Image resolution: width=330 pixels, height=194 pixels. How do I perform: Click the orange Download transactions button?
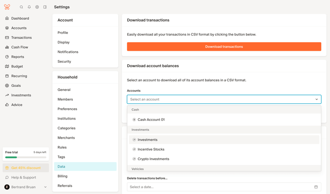pos(224,47)
